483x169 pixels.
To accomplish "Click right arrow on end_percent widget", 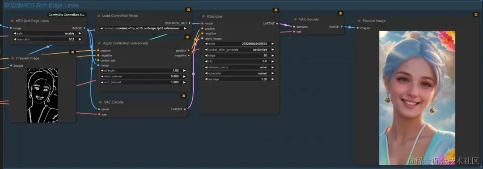I will click(184, 82).
